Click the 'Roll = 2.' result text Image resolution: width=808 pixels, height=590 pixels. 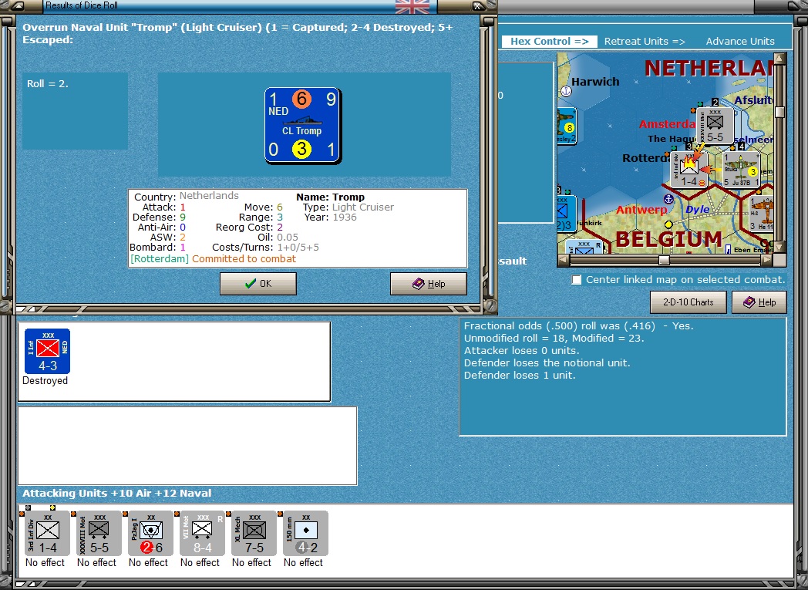(48, 83)
